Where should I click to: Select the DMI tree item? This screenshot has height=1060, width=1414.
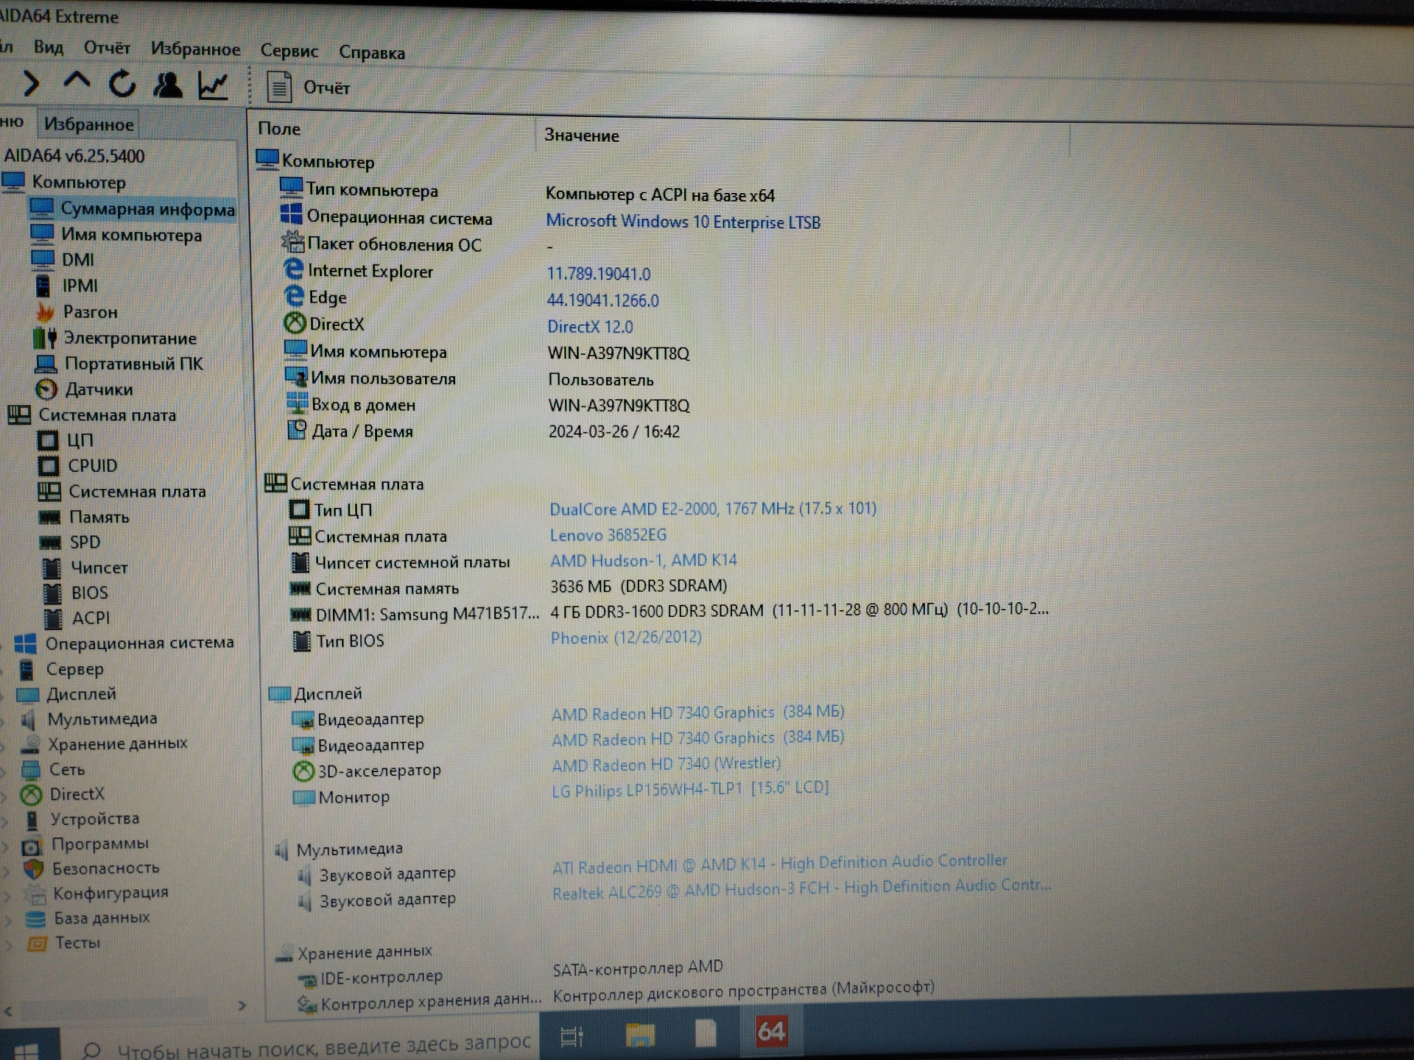click(x=77, y=260)
